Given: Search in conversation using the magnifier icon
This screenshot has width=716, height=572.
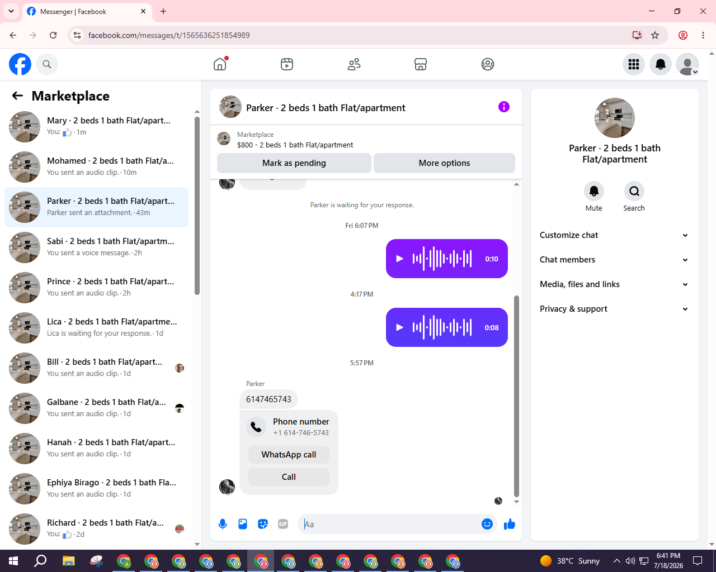Looking at the screenshot, I should click(634, 191).
